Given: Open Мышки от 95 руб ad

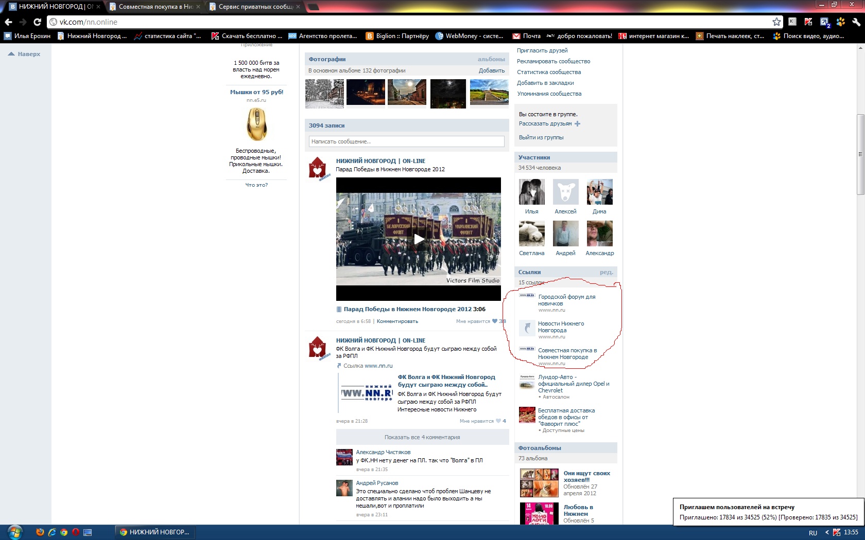Looking at the screenshot, I should click(256, 92).
